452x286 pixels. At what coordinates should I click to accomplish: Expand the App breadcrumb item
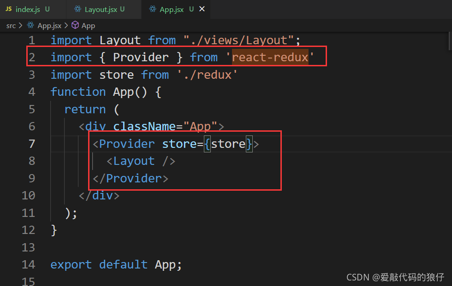click(88, 25)
